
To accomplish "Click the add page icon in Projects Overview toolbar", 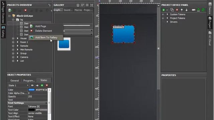I will pyautogui.click(x=10, y=10).
